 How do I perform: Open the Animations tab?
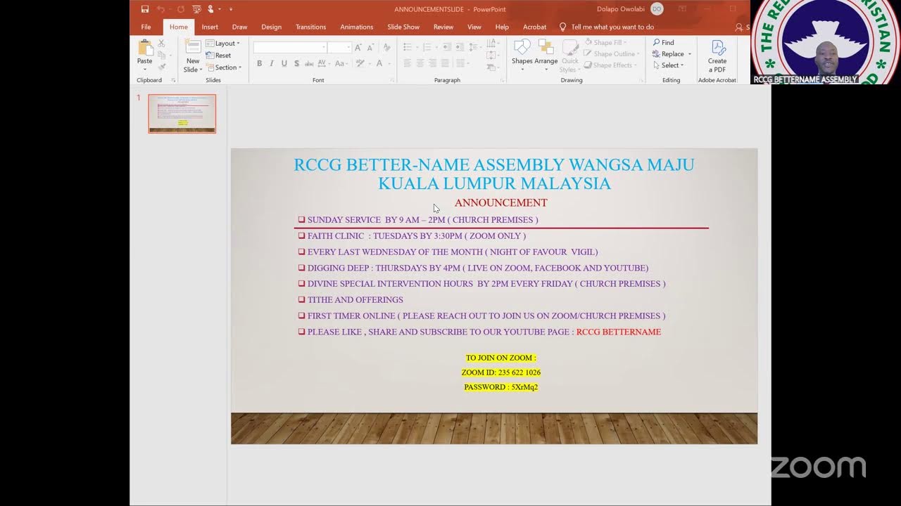pos(357,27)
